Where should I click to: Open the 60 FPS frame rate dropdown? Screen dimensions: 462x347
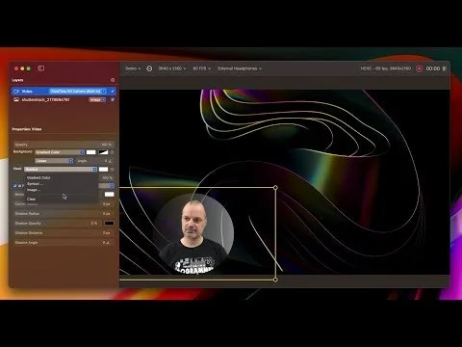pos(201,68)
